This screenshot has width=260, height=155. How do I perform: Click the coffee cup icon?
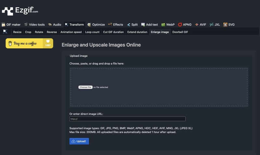[x=10, y=43]
